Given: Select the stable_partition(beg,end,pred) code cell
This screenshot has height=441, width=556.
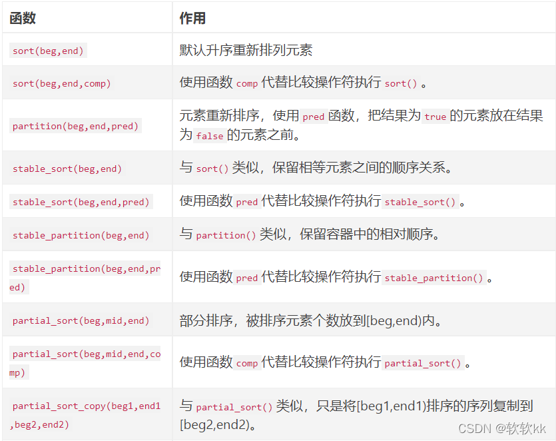Looking at the screenshot, I should coord(85,278).
